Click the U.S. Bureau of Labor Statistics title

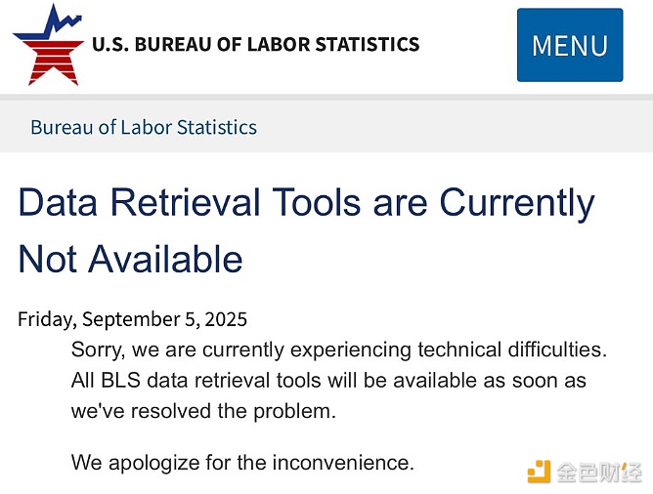255,44
